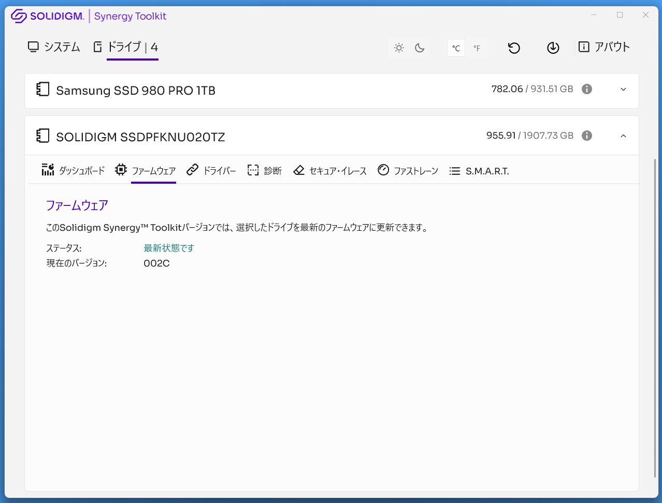
Task: Minimize the Synergy Toolkit window
Action: coord(594,15)
